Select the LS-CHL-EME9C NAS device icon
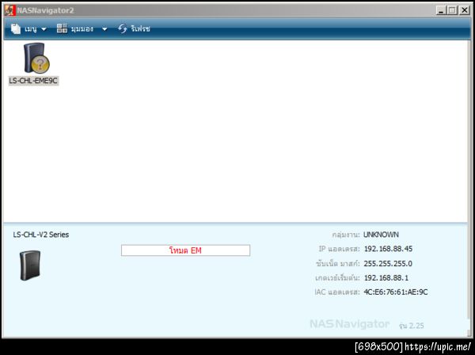Viewport: 475px width, 355px height. 36,58
